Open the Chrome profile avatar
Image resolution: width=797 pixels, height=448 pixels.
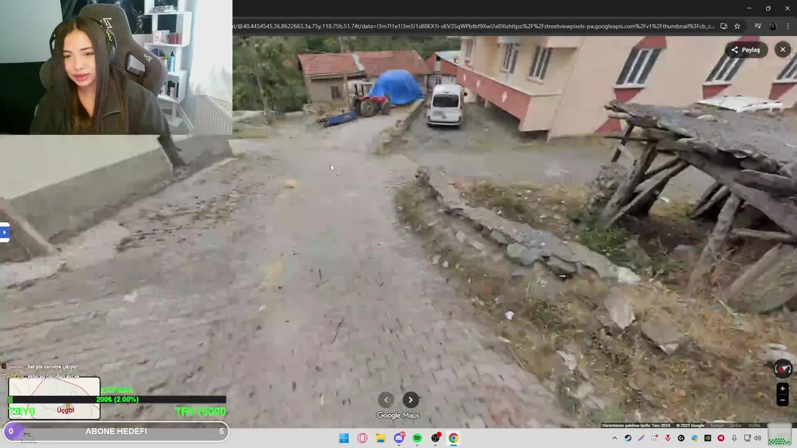click(x=773, y=26)
